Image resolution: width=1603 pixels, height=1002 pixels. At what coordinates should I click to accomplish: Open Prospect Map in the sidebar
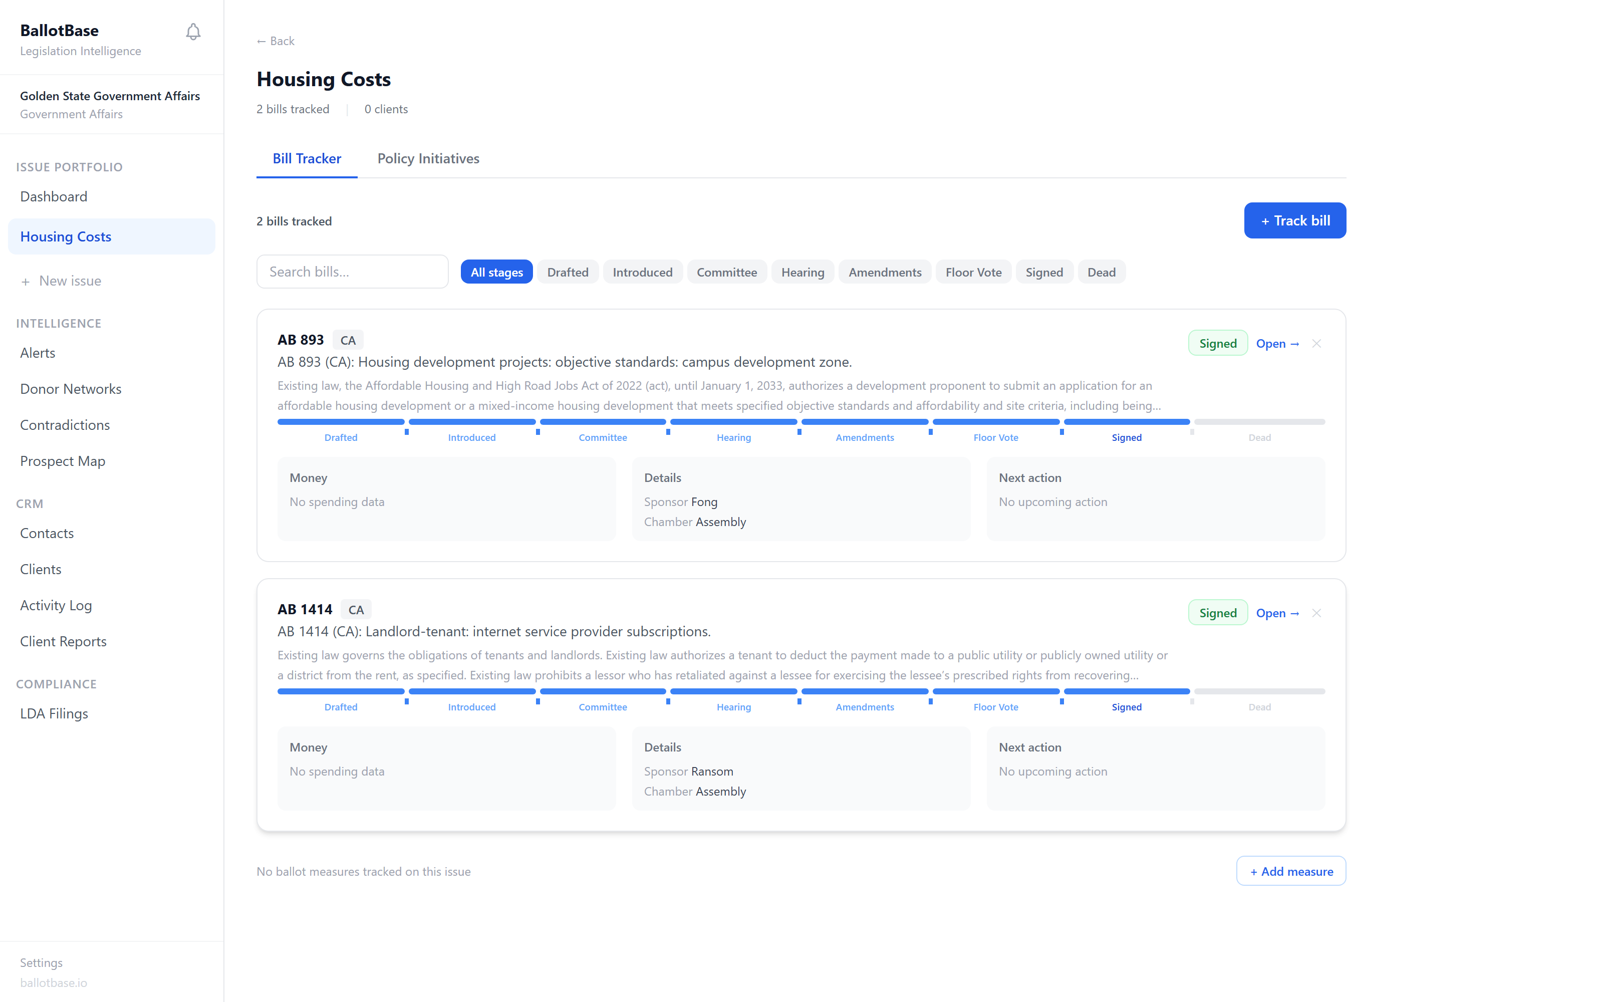(111, 461)
